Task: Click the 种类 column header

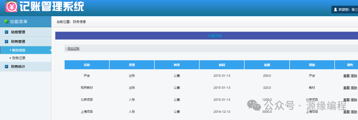Action: (177, 65)
